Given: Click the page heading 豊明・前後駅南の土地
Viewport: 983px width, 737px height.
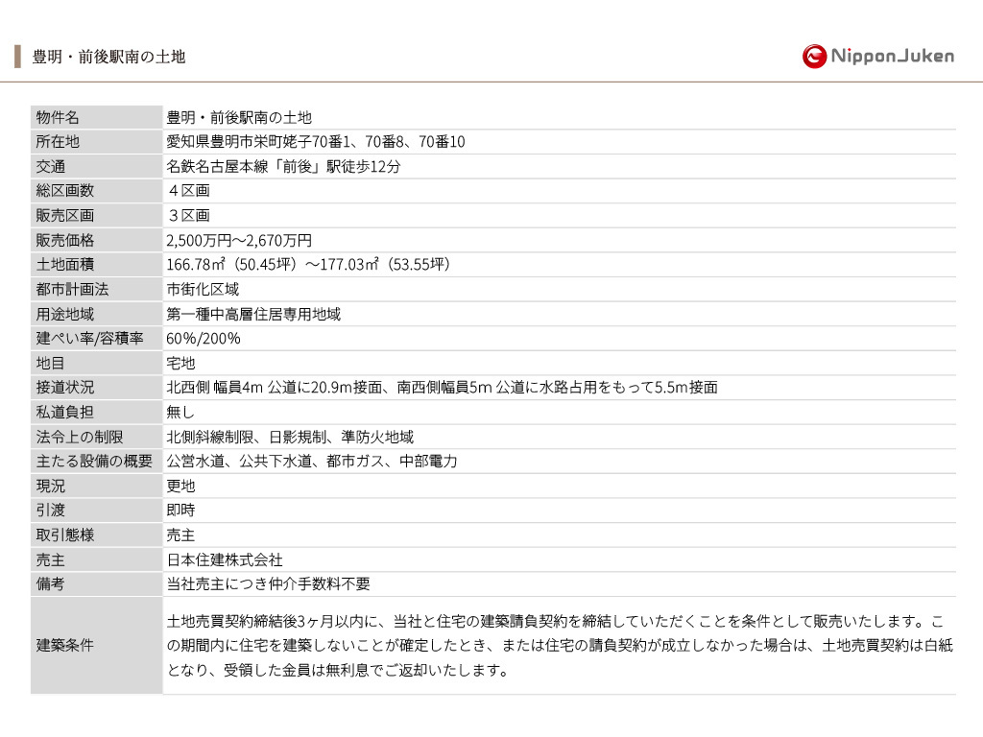Looking at the screenshot, I should pyautogui.click(x=108, y=57).
